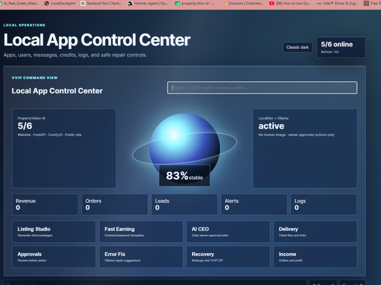
Task: Open Delivery client files and links
Action: 315,232
